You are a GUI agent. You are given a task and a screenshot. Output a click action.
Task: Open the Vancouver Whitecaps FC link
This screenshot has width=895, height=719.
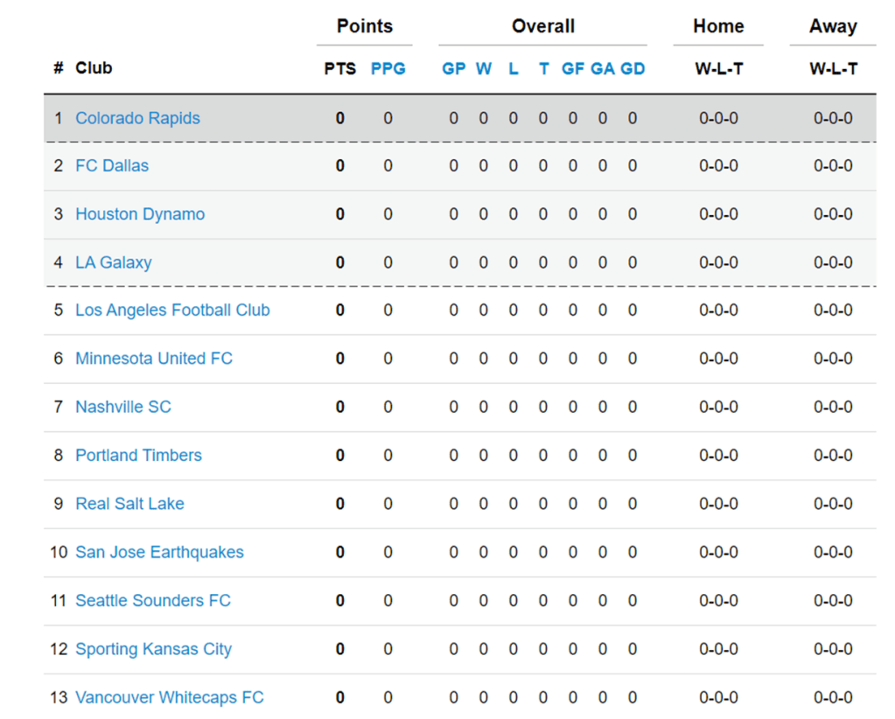point(169,697)
